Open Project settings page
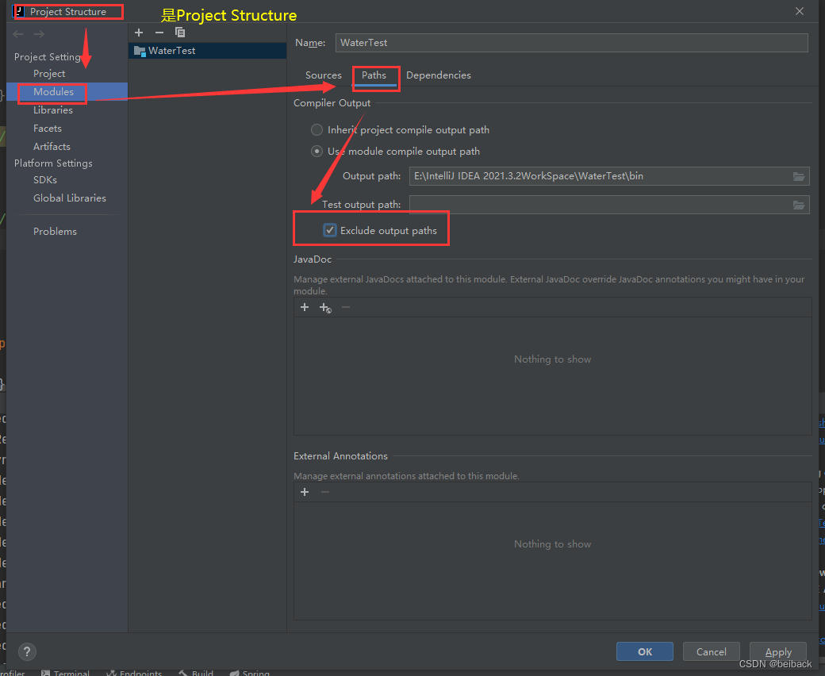 49,74
